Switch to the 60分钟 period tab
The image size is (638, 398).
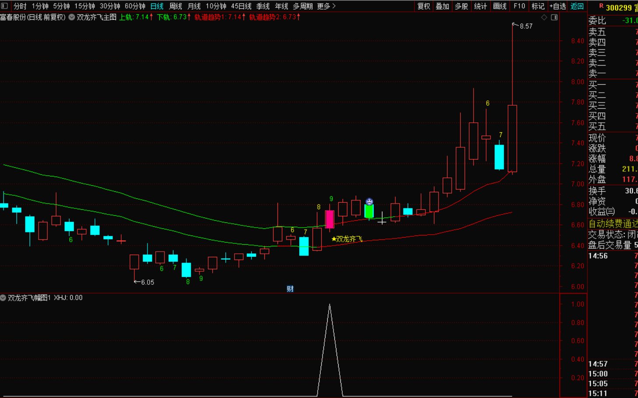tap(135, 6)
